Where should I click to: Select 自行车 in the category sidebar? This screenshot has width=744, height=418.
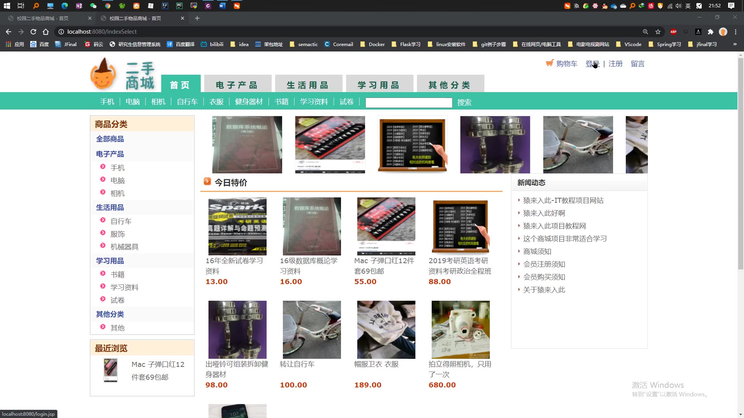tap(121, 221)
